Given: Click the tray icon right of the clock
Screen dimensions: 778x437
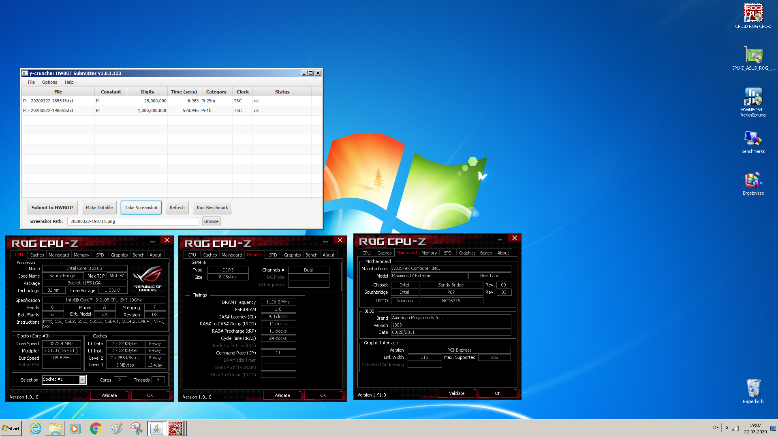Looking at the screenshot, I should click(773, 429).
